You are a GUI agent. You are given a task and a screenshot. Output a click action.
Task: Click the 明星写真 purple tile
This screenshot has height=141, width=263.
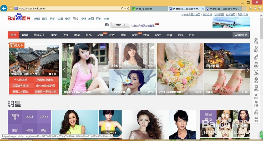15,117
